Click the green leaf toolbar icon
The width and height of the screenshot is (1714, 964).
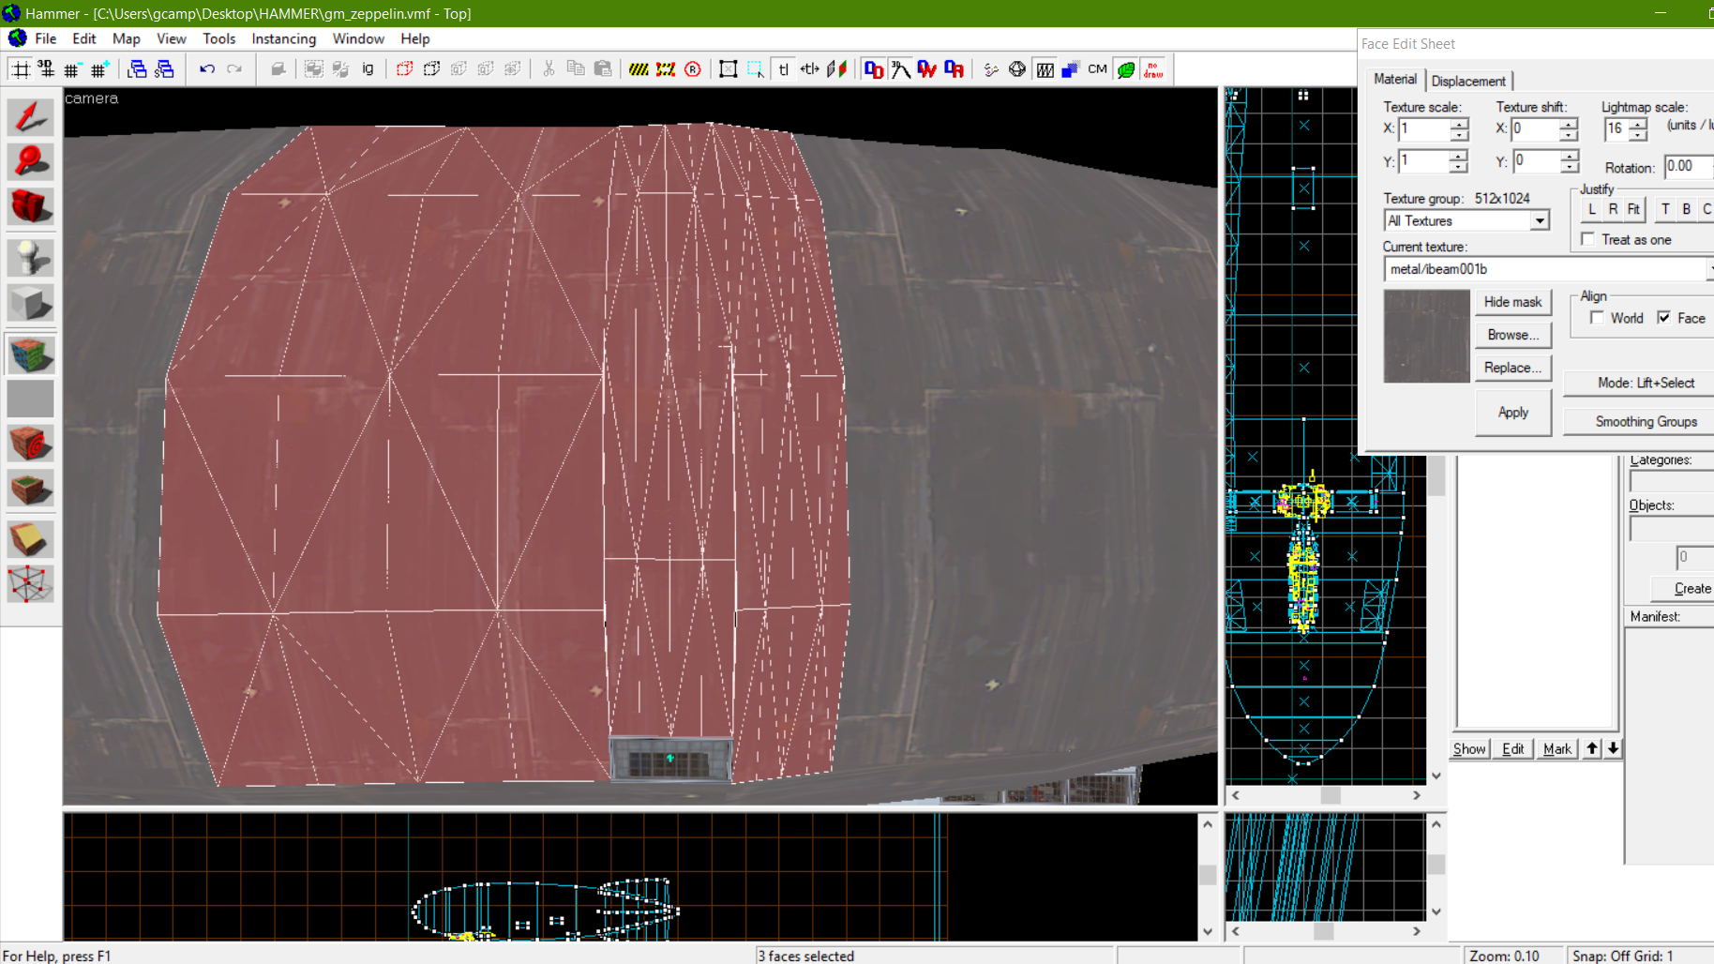coord(1126,69)
